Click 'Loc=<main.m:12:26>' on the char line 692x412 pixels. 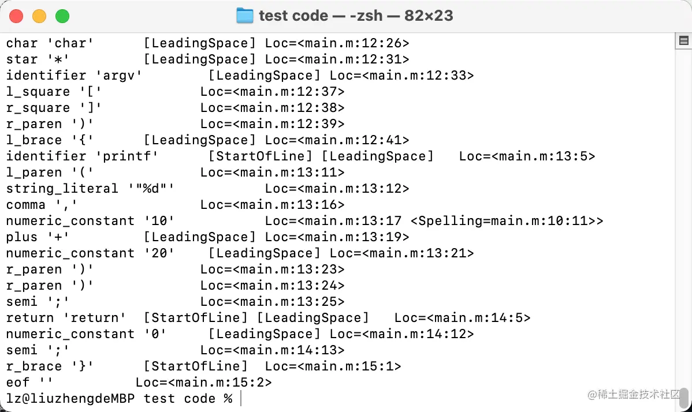click(337, 43)
